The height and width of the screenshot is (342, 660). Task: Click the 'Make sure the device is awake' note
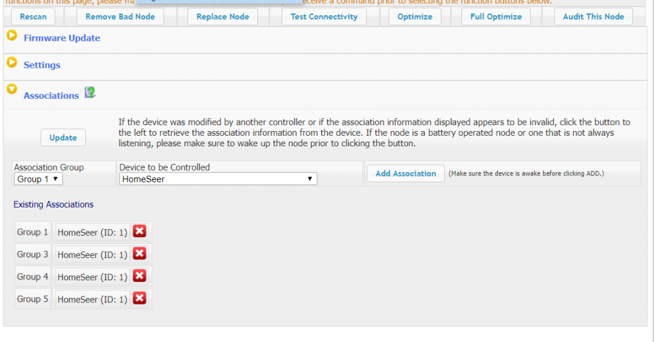pyautogui.click(x=526, y=173)
